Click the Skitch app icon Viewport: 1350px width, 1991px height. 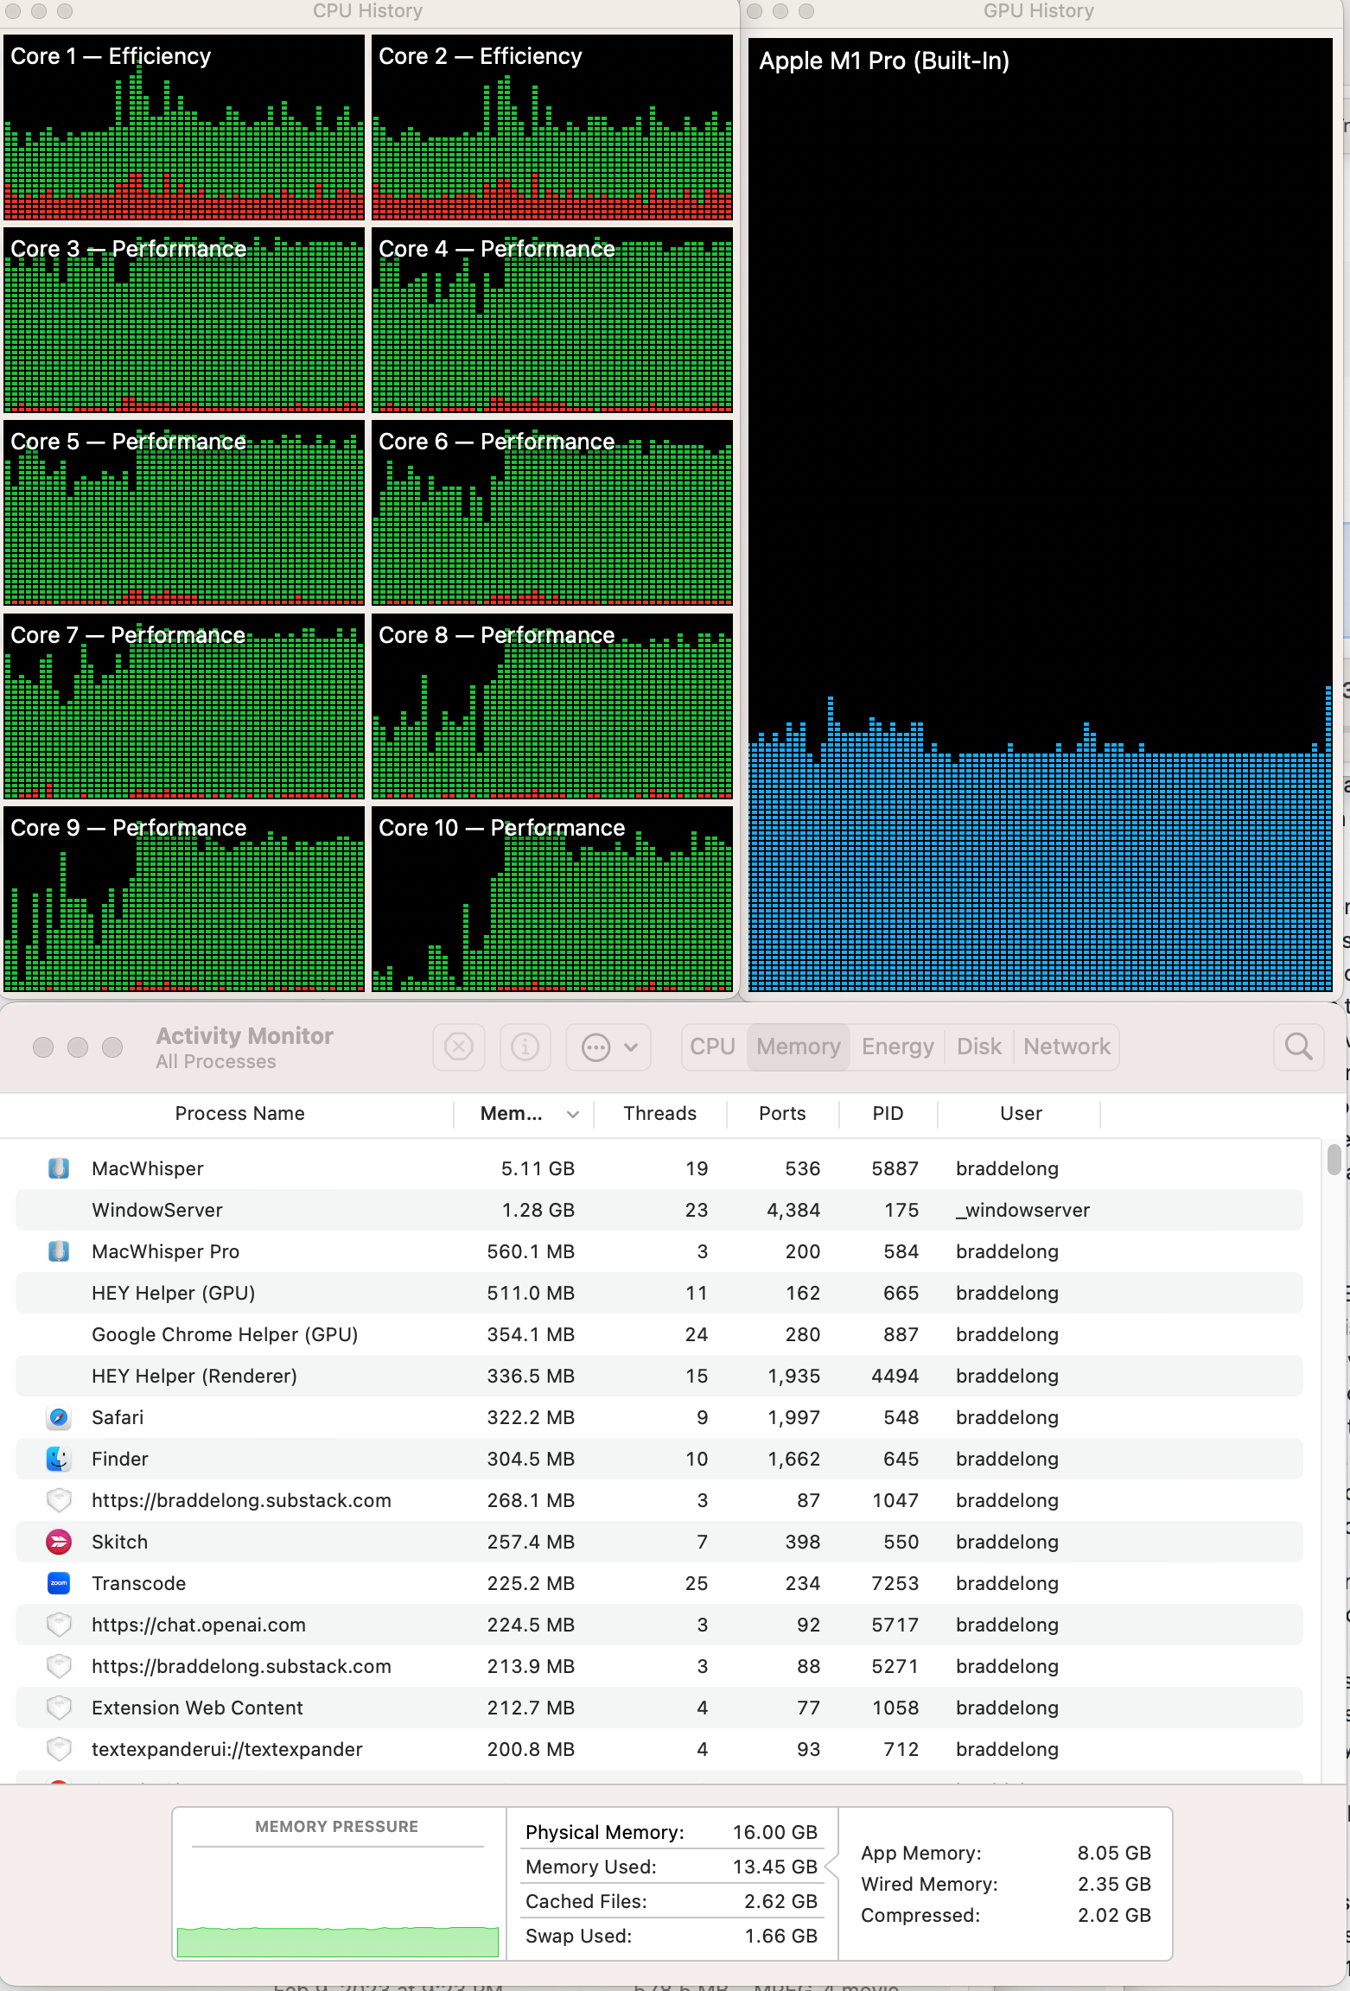pyautogui.click(x=59, y=1542)
